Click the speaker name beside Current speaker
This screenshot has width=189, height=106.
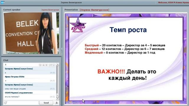point(50,10)
